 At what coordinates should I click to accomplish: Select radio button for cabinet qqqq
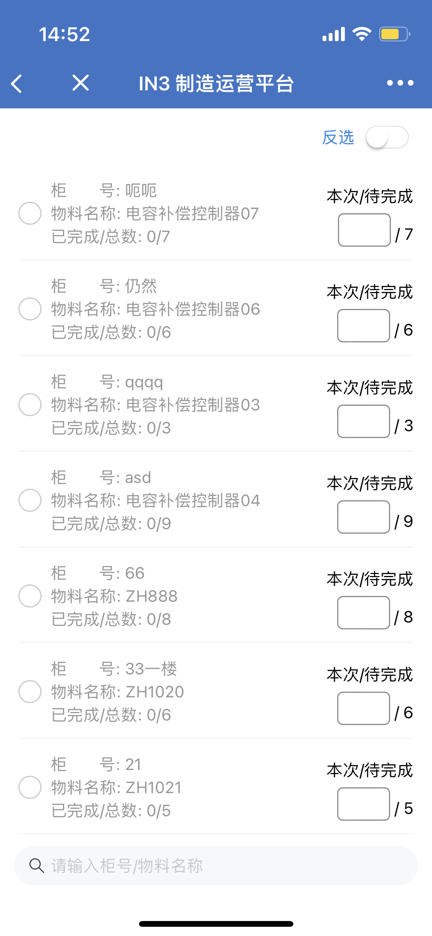tap(30, 405)
